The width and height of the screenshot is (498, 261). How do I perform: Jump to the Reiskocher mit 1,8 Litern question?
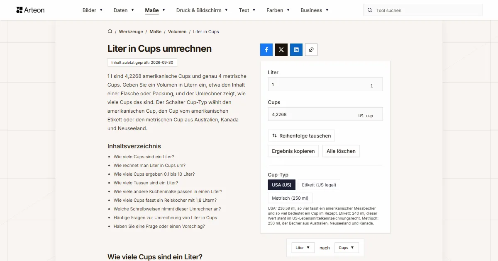point(165,200)
